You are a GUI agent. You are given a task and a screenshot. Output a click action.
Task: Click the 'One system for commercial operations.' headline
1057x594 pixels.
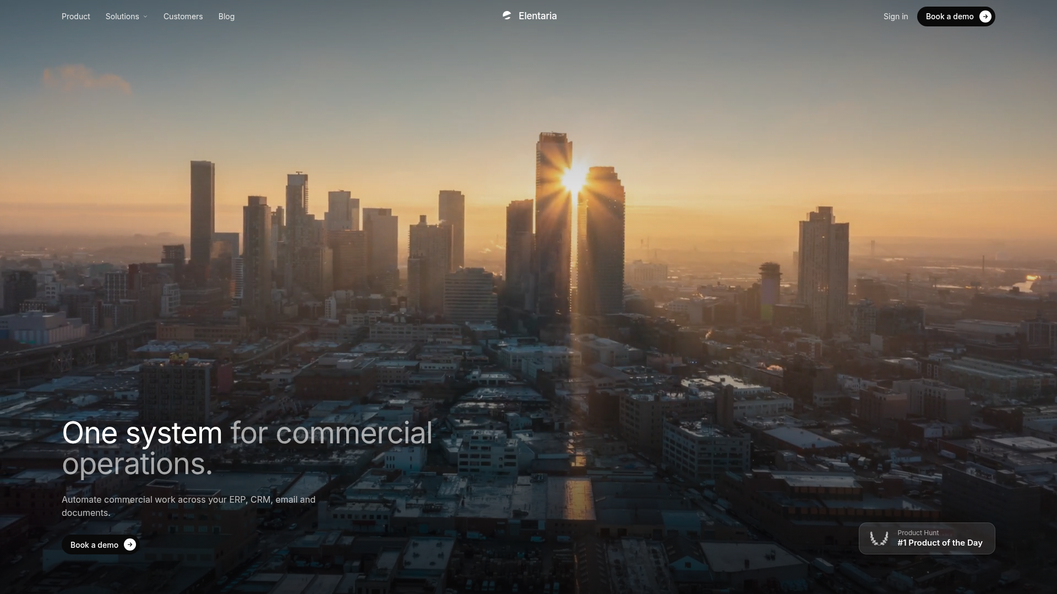coord(247,448)
